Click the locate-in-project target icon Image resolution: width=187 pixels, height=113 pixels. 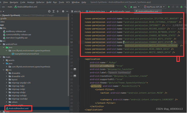49,11
